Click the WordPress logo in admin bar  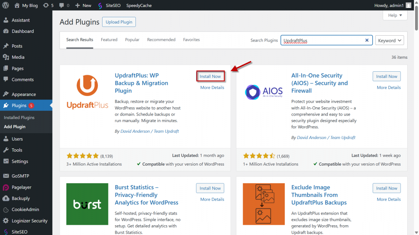[x=5, y=5]
